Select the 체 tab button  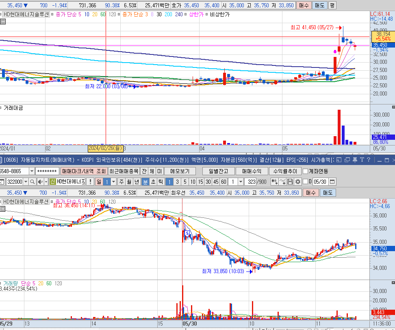[152, 171]
